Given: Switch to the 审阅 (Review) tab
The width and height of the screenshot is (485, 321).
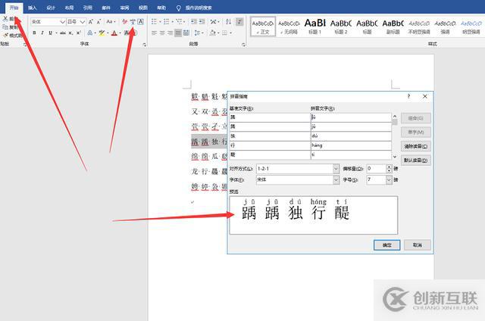Looking at the screenshot, I should (124, 8).
